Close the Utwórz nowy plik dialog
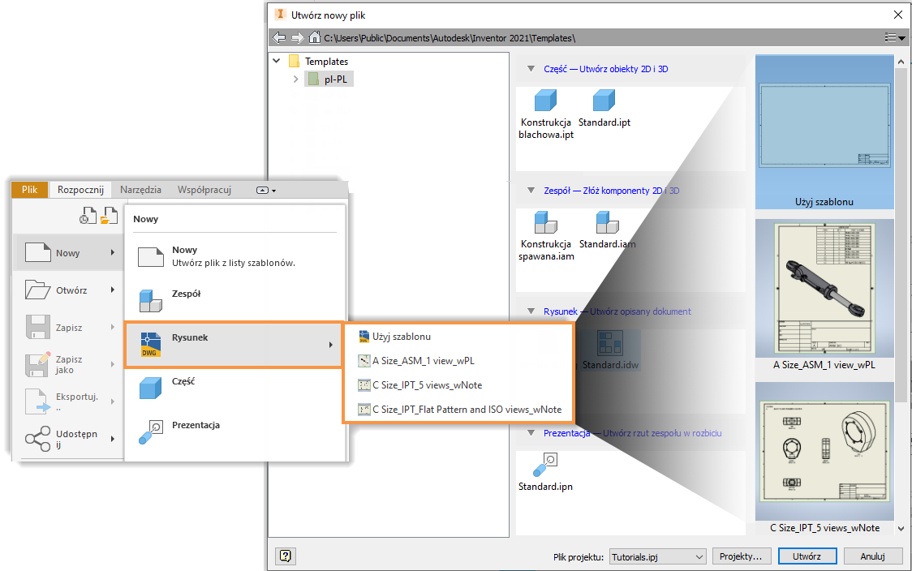This screenshot has width=912, height=571. tap(898, 15)
